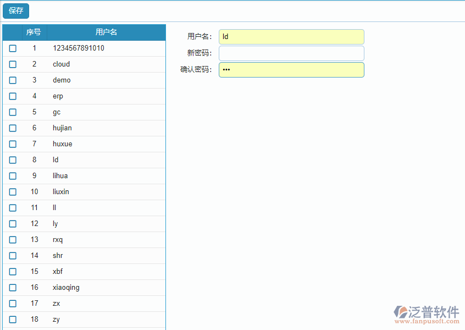Select all users with the header checkbox
Viewport: 465px width, 330px height.
coord(13,32)
